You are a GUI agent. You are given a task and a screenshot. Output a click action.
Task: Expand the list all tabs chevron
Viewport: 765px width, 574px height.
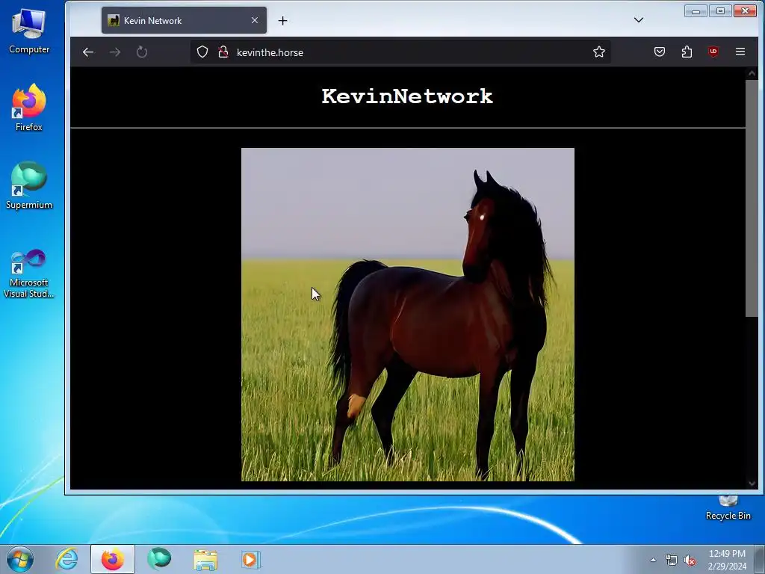click(x=639, y=20)
